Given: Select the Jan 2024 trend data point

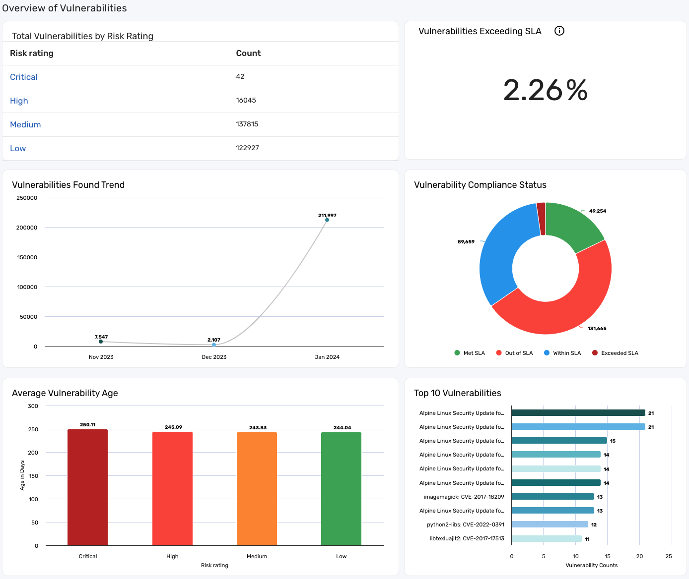Looking at the screenshot, I should tap(327, 220).
